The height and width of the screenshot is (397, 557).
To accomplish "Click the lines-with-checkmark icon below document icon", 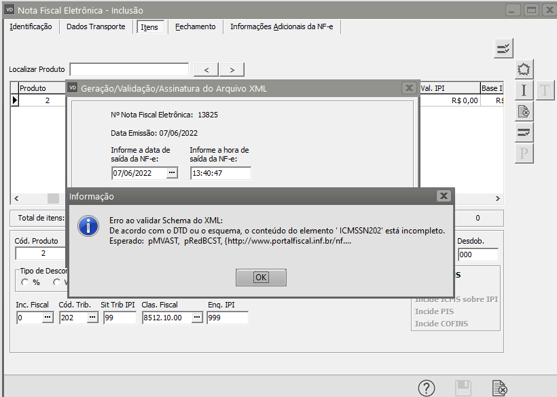I will click(524, 132).
